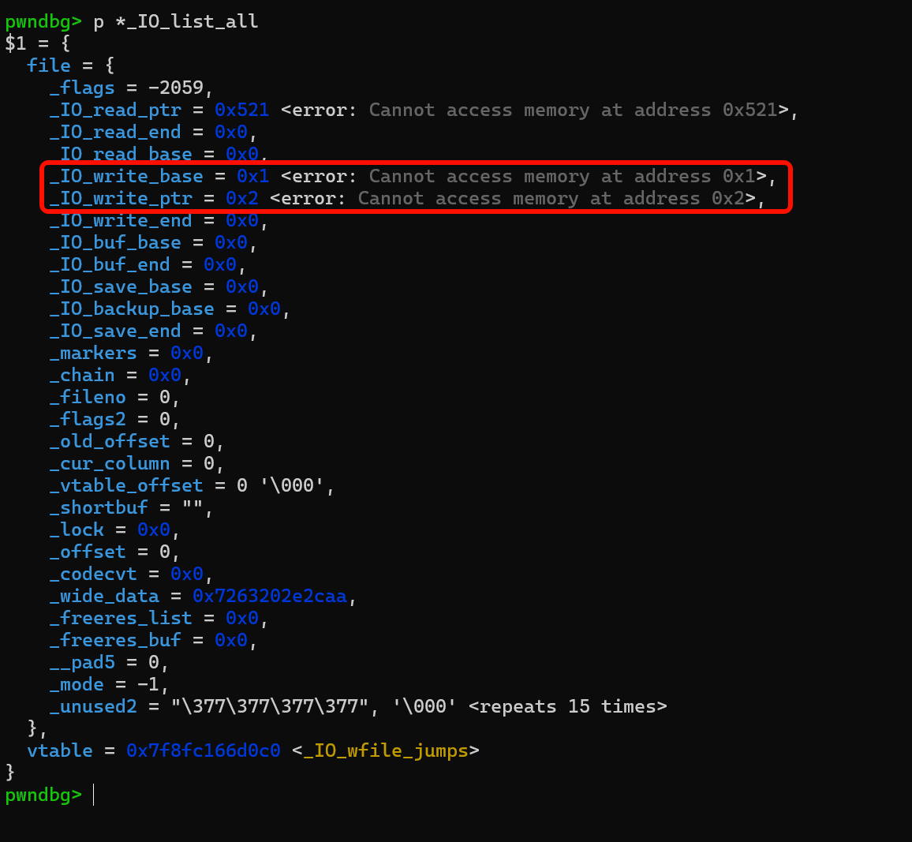Click the _codecvt field name

click(x=93, y=574)
